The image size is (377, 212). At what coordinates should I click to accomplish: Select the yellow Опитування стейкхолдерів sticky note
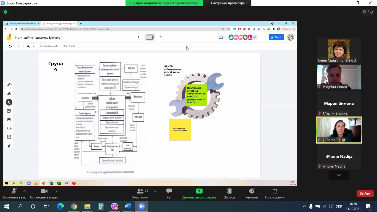click(180, 129)
